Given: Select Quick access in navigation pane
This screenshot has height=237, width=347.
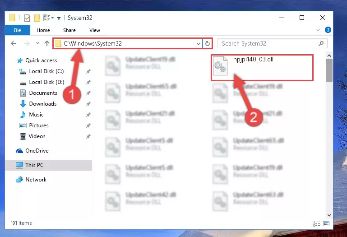Looking at the screenshot, I should pos(41,60).
